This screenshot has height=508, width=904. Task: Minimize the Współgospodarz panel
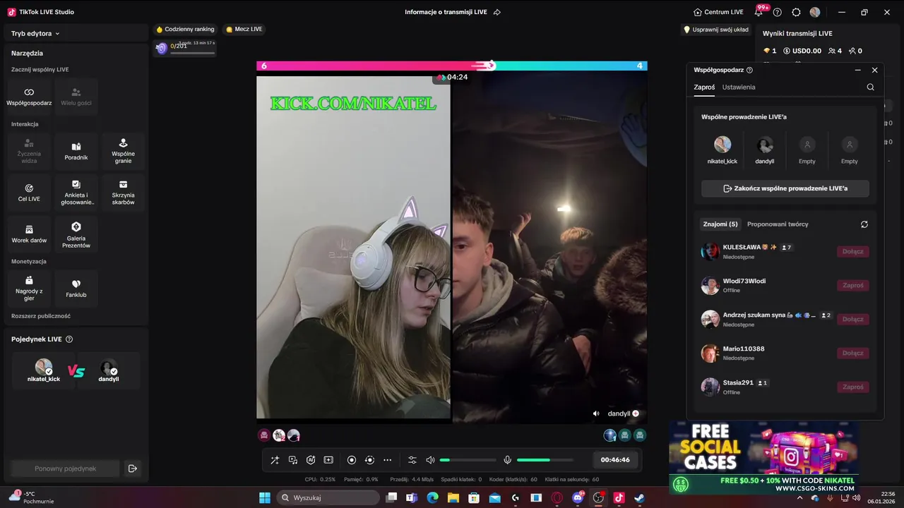[x=857, y=70]
